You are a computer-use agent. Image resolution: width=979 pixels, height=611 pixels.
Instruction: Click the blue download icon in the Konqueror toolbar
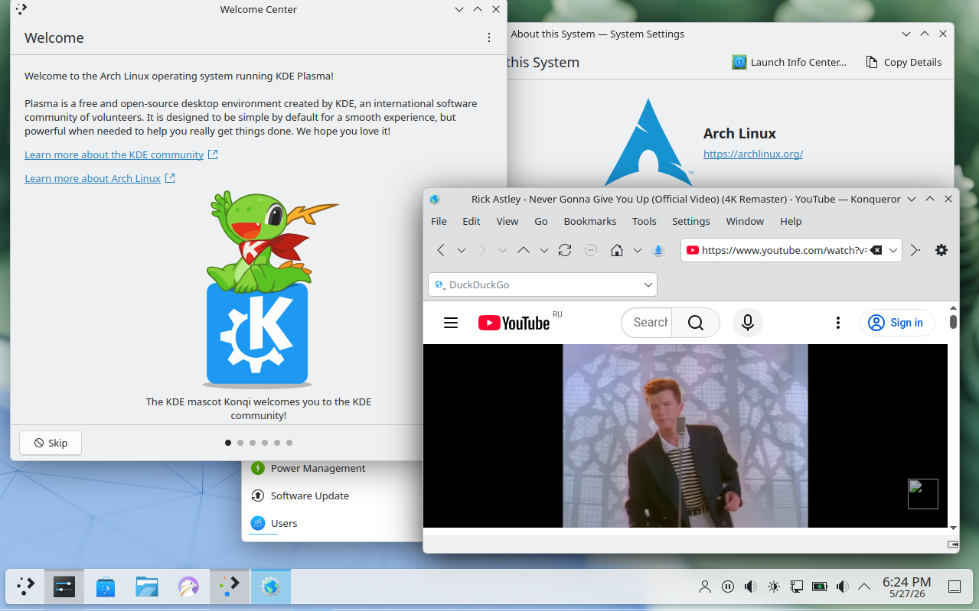(x=658, y=250)
